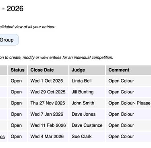Click judge name Jill Bunting
Viewport: 151px width, 148px height.
[x=83, y=92]
